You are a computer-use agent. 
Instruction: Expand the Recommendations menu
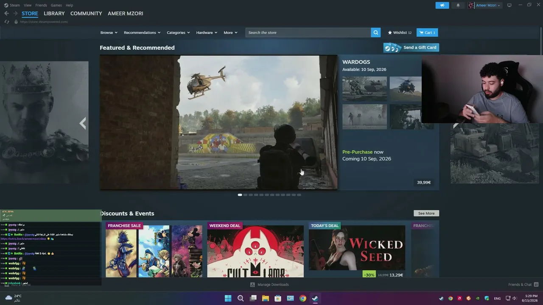click(x=142, y=33)
